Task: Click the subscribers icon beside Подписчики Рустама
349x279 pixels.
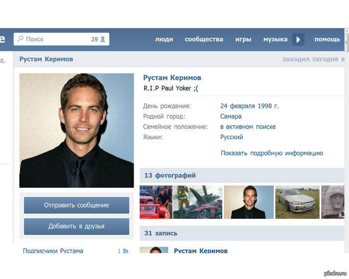Action: tap(126, 251)
